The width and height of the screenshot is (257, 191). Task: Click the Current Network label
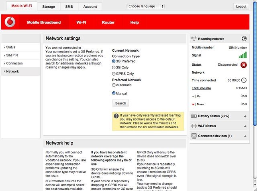(126, 50)
